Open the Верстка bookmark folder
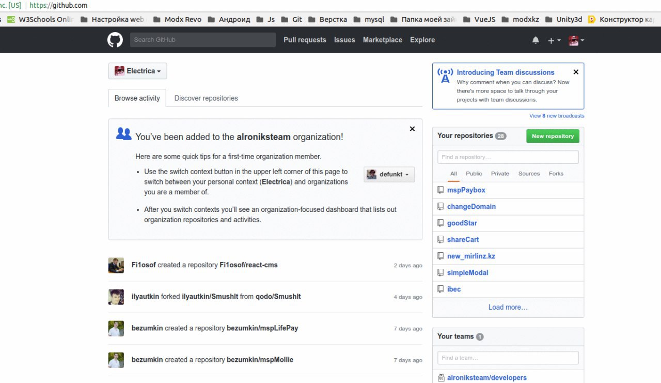 tap(327, 20)
